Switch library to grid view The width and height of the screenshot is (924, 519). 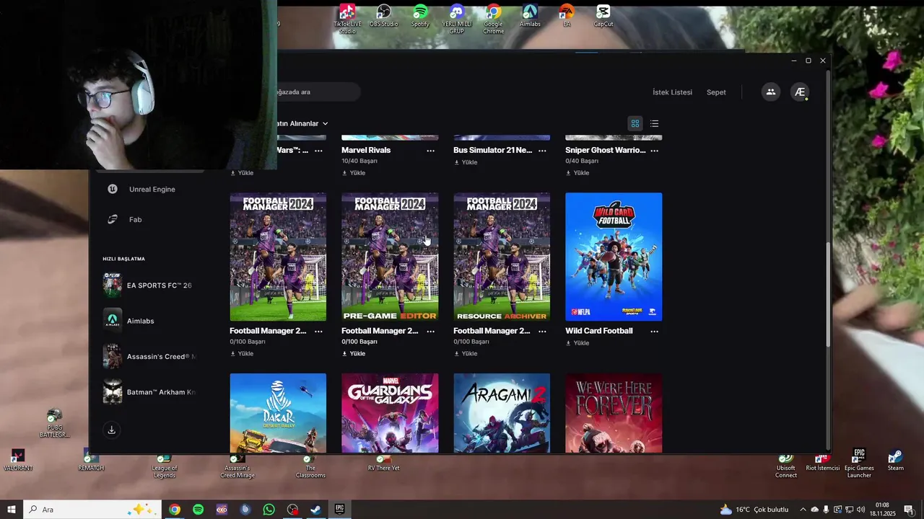click(x=635, y=123)
